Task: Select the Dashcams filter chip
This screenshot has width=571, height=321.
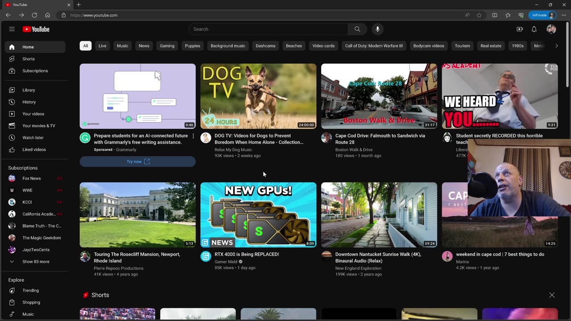Action: (265, 46)
